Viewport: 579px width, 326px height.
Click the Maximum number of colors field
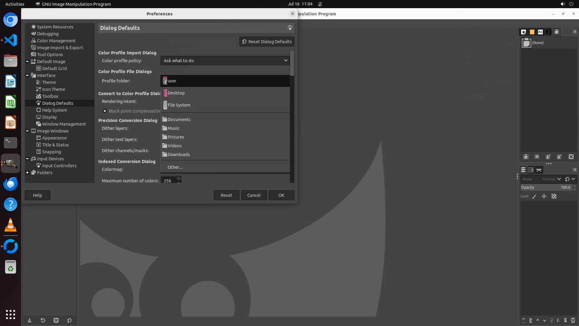(168, 181)
